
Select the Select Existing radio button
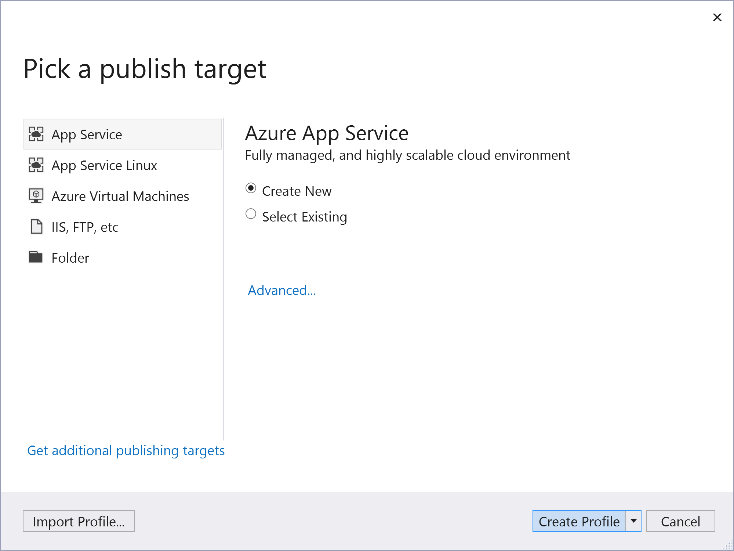(x=251, y=214)
